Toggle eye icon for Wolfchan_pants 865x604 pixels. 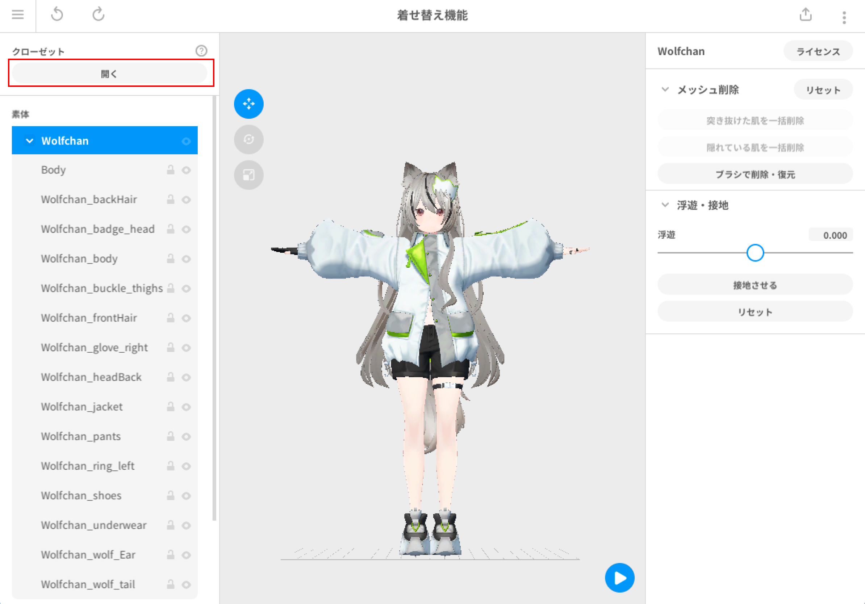click(186, 436)
